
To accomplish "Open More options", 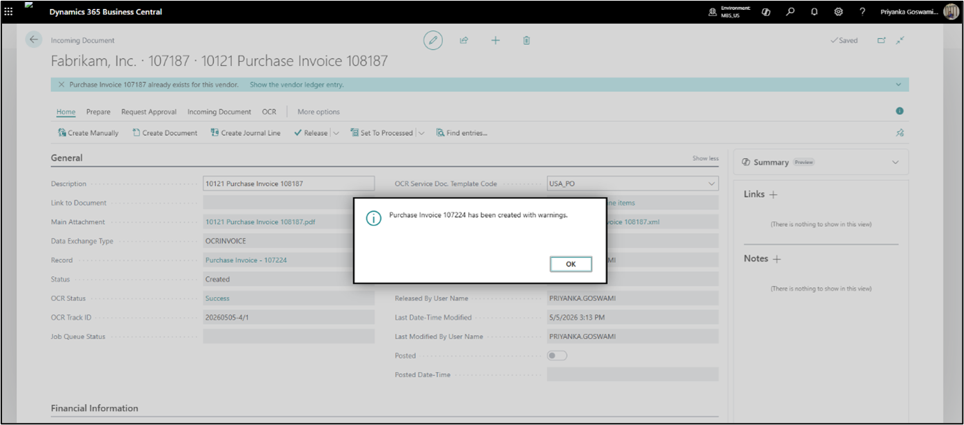I will [318, 112].
